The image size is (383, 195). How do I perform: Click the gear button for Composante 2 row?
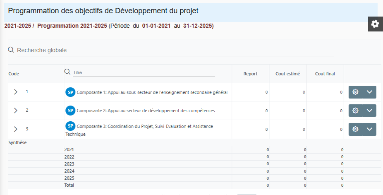355,111
